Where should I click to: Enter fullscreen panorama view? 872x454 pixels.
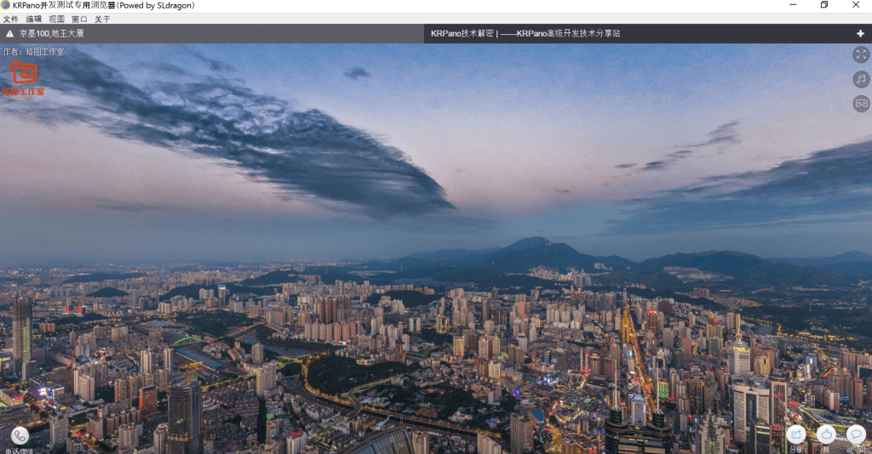(861, 54)
